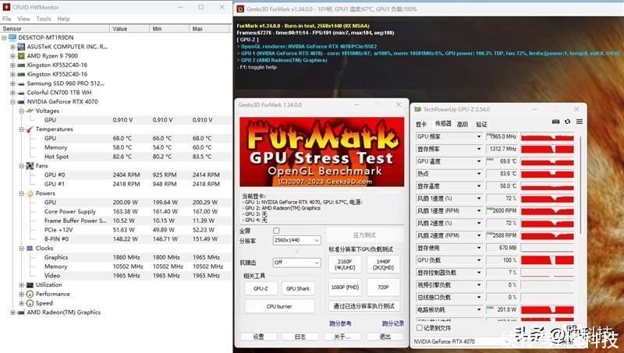Click the CPUID HWMonitor title bar app icon
Image resolution: width=624 pixels, height=353 pixels.
[6, 7]
